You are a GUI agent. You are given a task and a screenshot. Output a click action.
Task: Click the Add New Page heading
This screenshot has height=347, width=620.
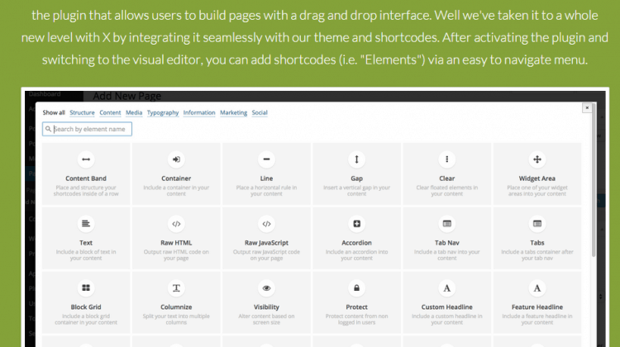(127, 96)
